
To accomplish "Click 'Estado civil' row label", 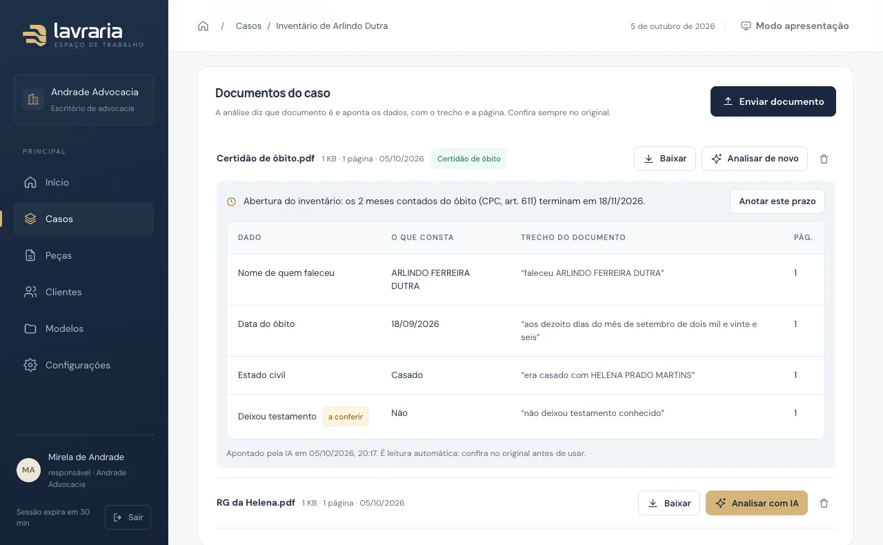I will point(261,375).
